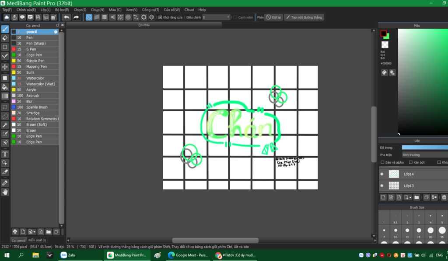Adjust the Độ trong opacity slider
Viewport: 448px width, 261px height.
point(424,148)
